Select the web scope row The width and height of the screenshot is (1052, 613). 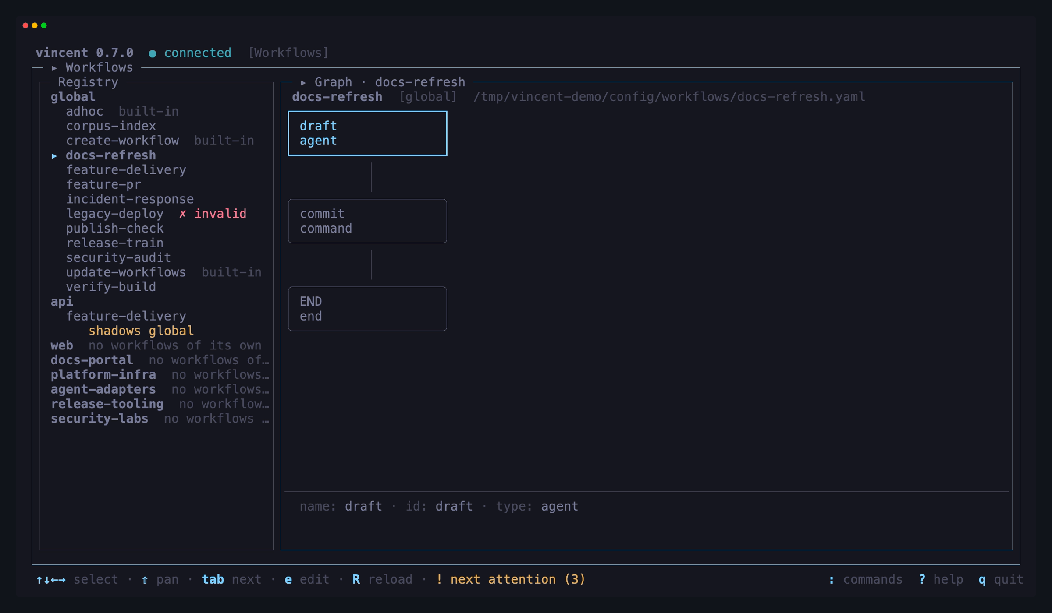click(156, 345)
